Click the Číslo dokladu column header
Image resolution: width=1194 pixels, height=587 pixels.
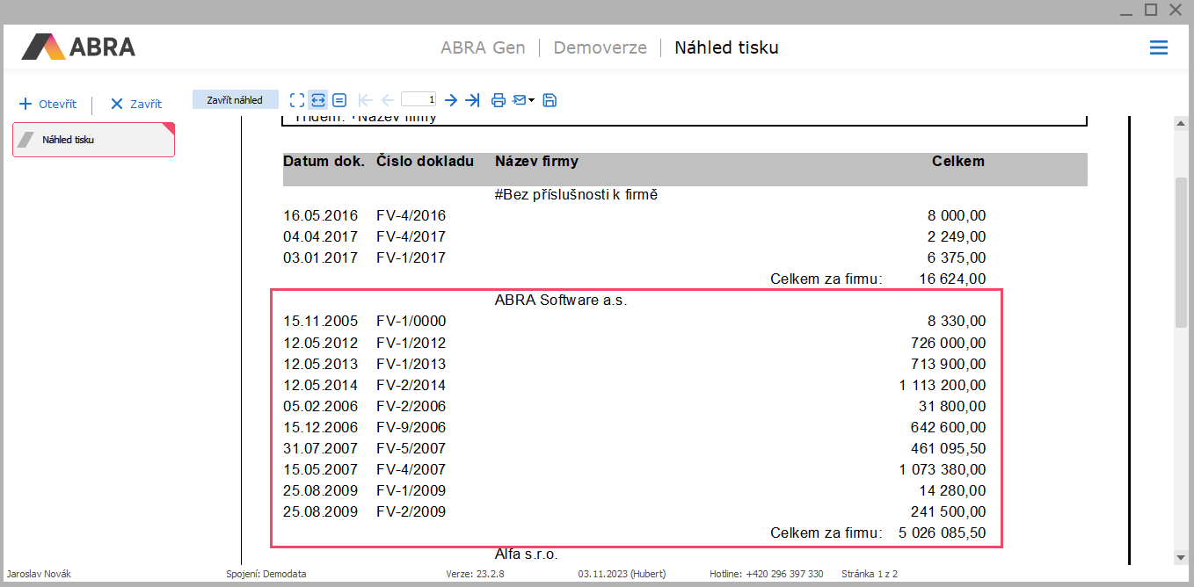pos(425,161)
